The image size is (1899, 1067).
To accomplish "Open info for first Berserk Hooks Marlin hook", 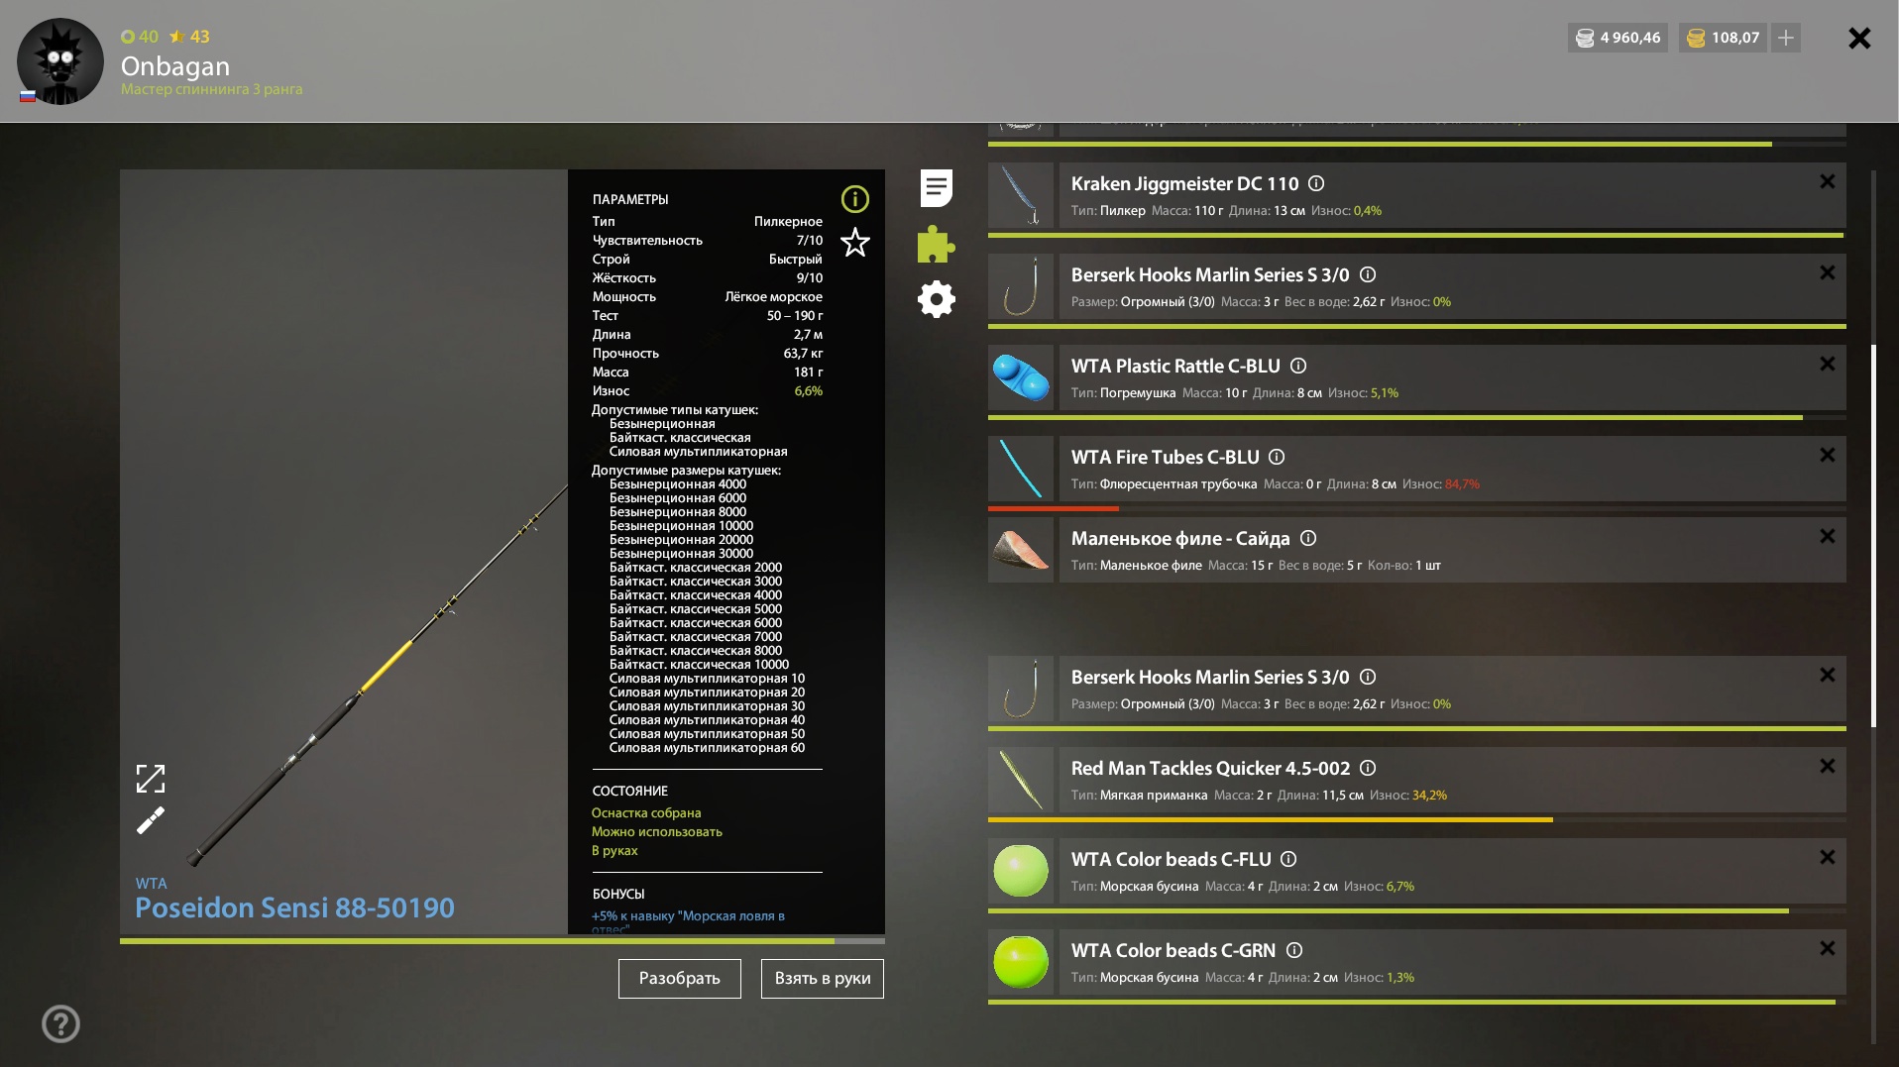I will [1368, 274].
